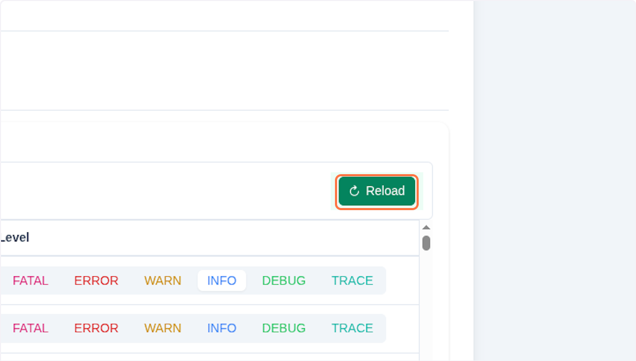Select WARN level in the second row

tap(163, 328)
